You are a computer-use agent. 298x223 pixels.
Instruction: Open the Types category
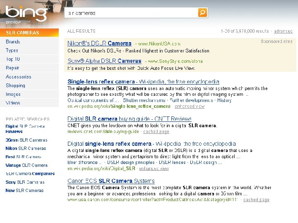point(12,50)
